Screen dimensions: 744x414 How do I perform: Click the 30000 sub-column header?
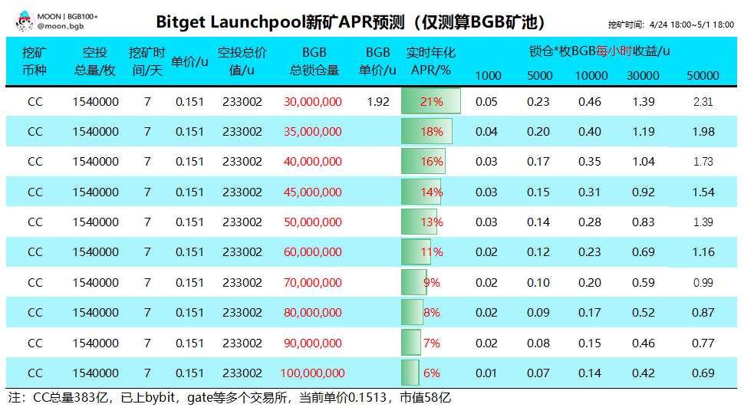click(x=643, y=76)
